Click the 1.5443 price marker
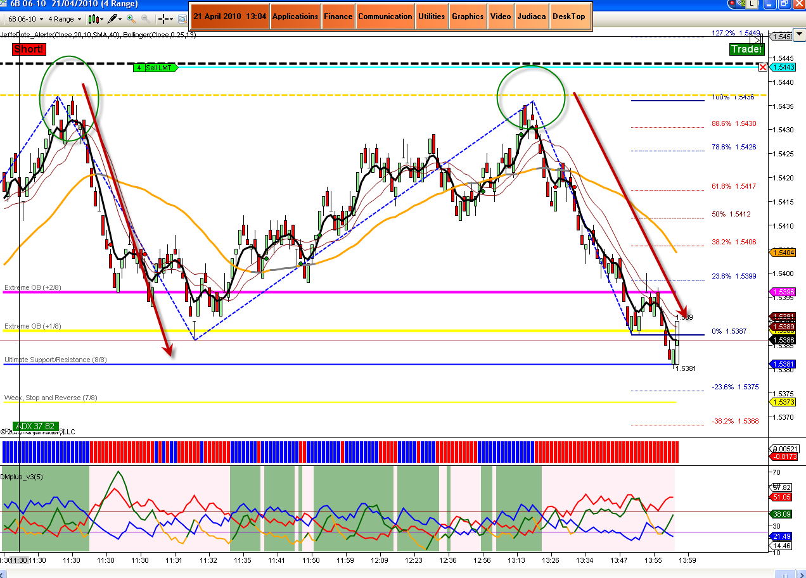The height and width of the screenshot is (578, 806). (x=782, y=67)
